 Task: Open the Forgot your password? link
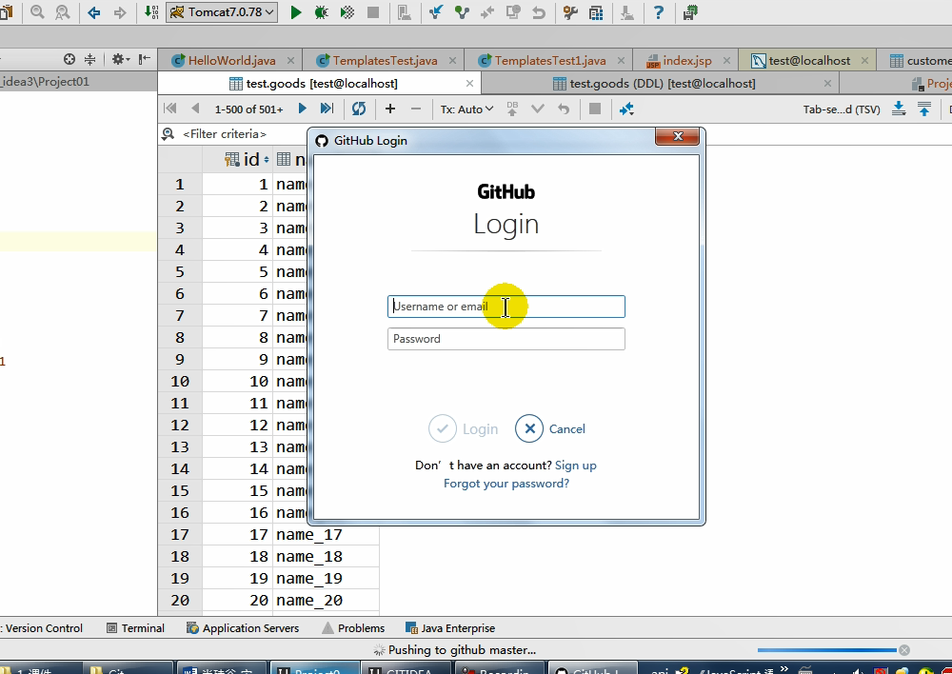506,484
